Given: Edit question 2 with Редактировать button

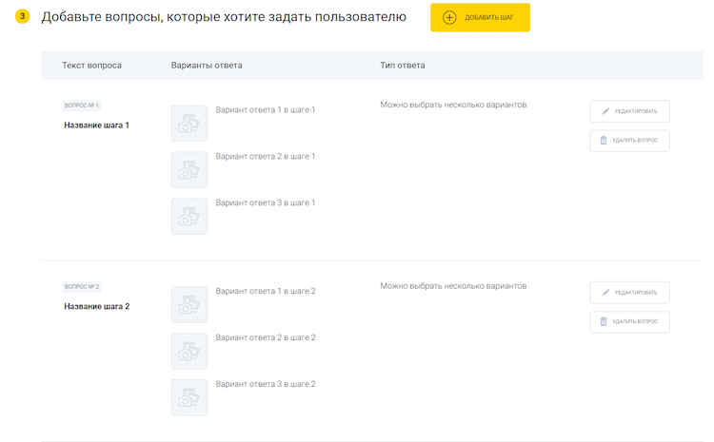Looking at the screenshot, I should pos(629,293).
